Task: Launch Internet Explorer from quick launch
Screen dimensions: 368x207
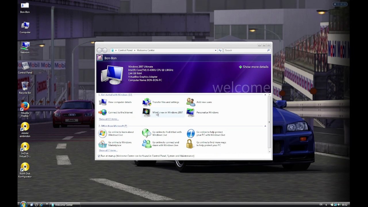Action: tap(41, 205)
